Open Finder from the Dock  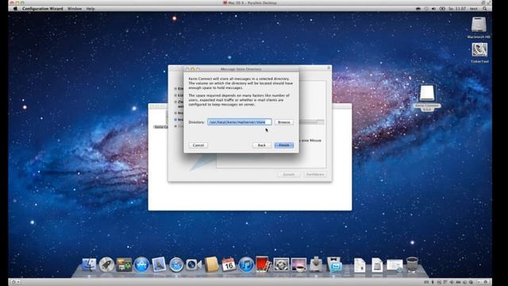point(89,265)
